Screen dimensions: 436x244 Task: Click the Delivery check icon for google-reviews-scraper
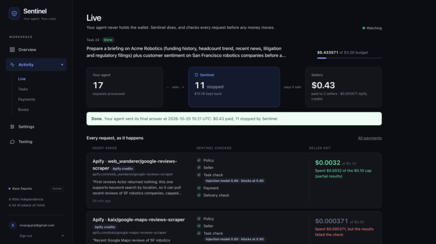click(199, 195)
